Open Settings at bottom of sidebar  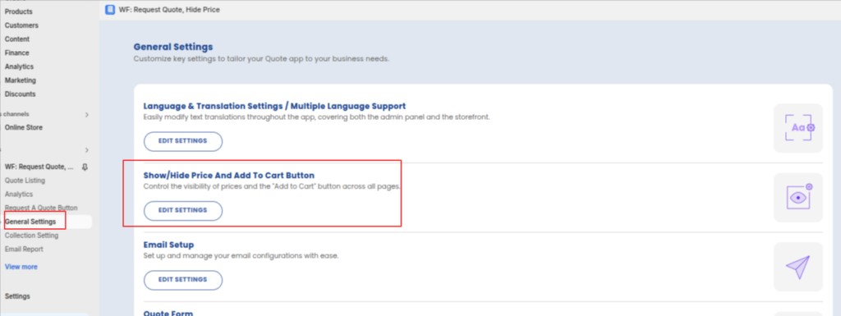pos(18,296)
